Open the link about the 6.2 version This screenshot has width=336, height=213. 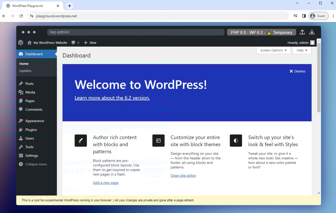coord(112,98)
